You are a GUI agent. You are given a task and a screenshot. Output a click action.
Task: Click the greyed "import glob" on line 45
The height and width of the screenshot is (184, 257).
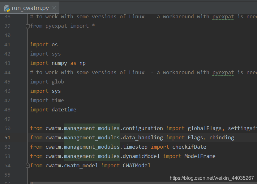pos(47,82)
